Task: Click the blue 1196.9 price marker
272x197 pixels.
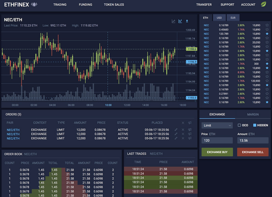Action: click(x=192, y=62)
